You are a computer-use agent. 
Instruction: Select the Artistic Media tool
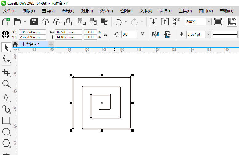pos(6,109)
